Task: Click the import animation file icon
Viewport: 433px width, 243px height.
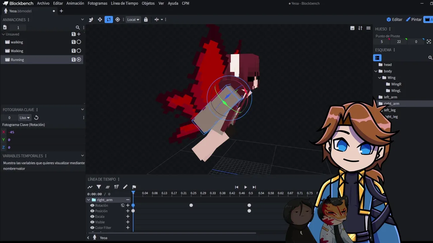Action: coord(5,27)
